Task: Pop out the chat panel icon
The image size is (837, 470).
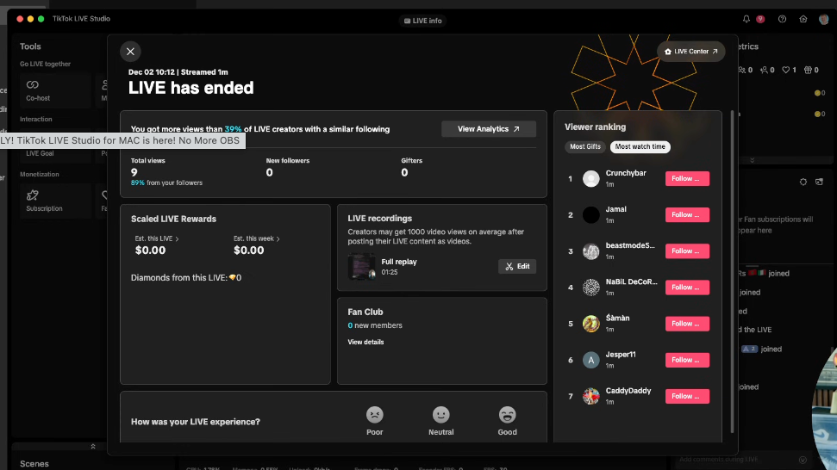Action: (x=820, y=182)
